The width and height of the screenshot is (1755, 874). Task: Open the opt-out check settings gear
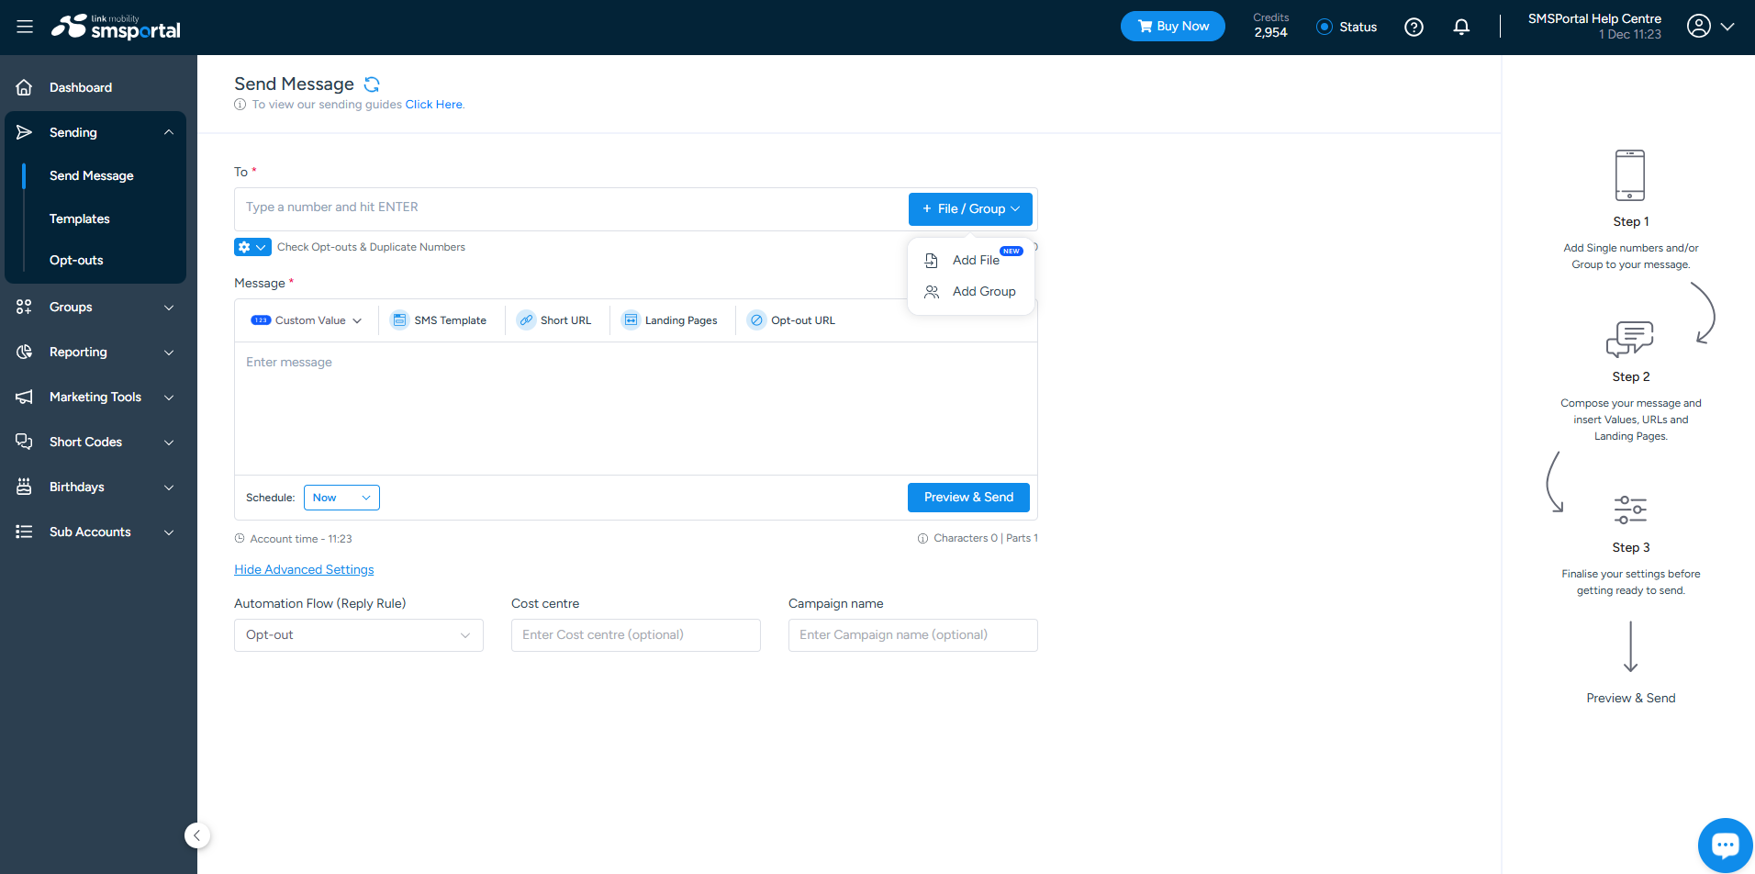point(252,247)
